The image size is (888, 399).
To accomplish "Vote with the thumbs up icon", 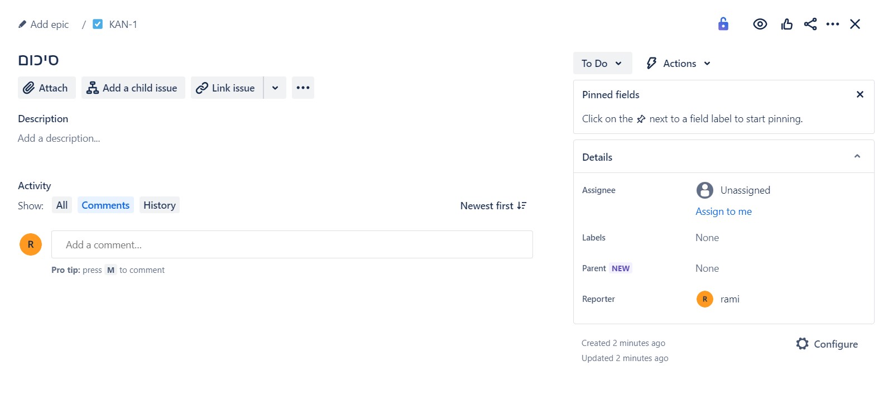I will (x=786, y=24).
